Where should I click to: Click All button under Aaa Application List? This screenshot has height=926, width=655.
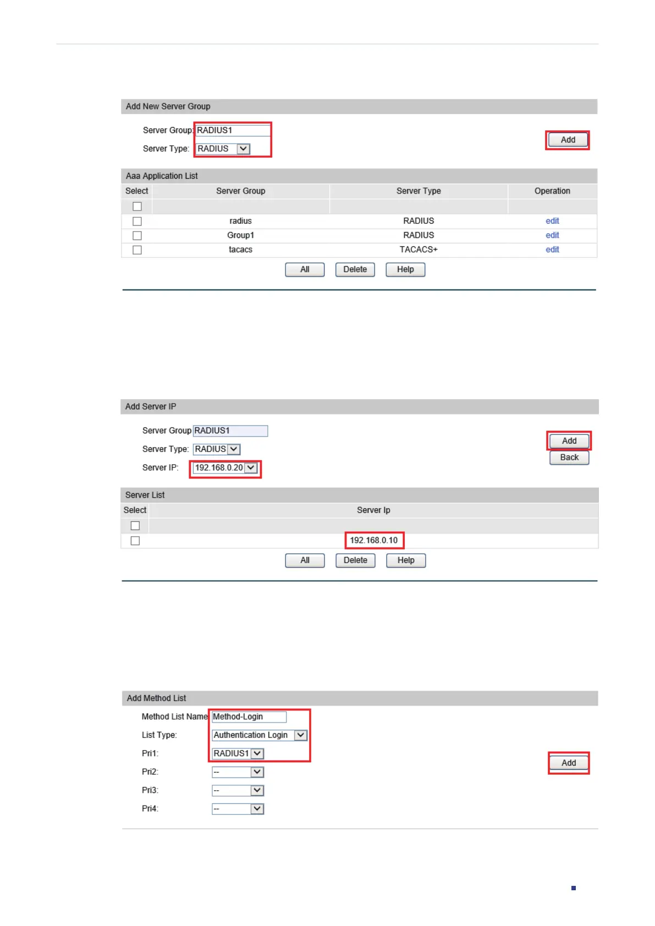(x=305, y=269)
